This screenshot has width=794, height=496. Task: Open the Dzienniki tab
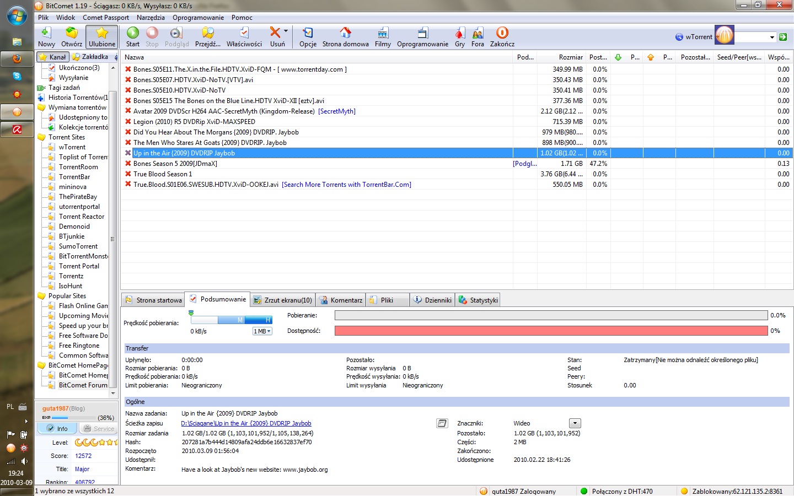coord(433,300)
